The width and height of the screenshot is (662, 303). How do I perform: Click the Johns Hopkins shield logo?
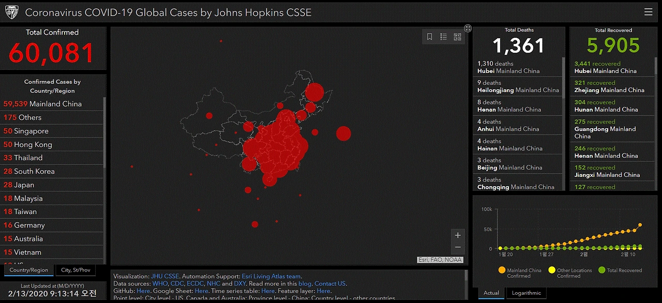[x=12, y=12]
